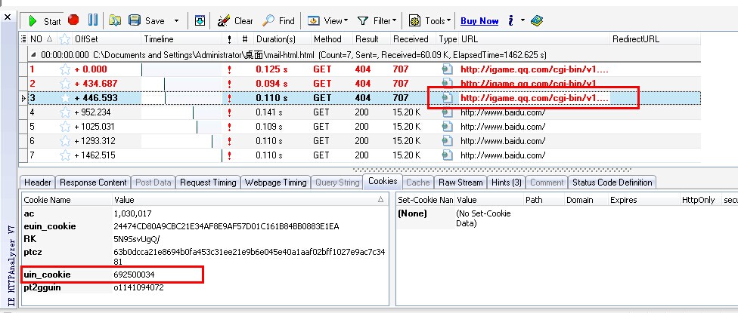Click the Buy Now link
Screen dimensions: 738x313
479,21
